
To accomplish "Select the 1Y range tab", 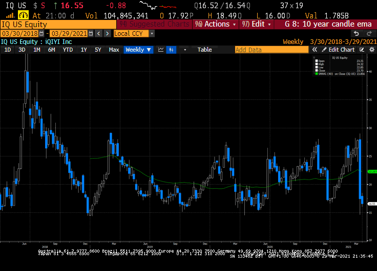I will click(83, 50).
